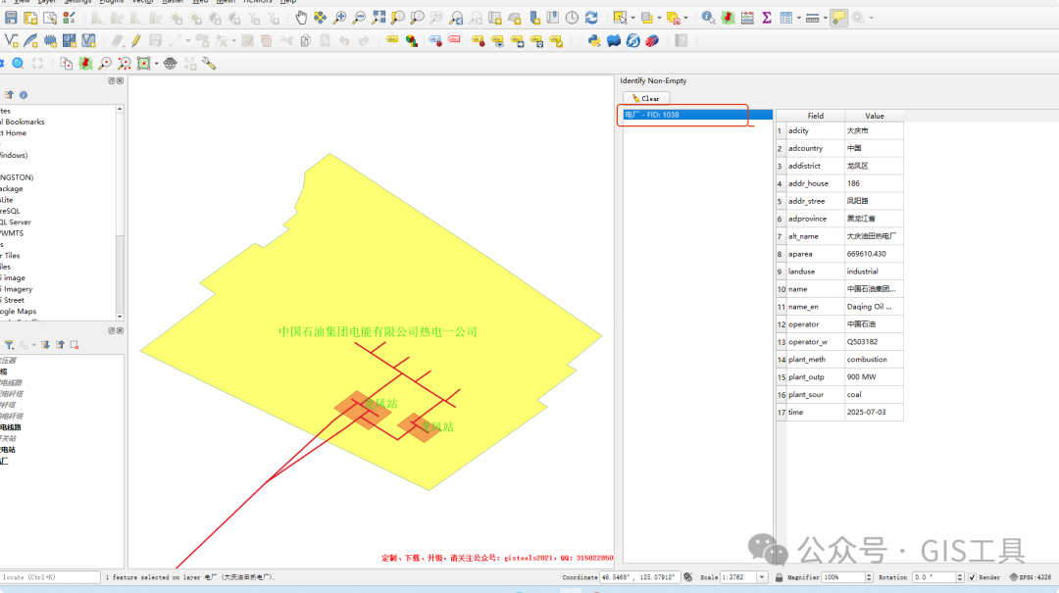Click the Toggle Editing pencil icon
1059x593 pixels.
pos(136,41)
